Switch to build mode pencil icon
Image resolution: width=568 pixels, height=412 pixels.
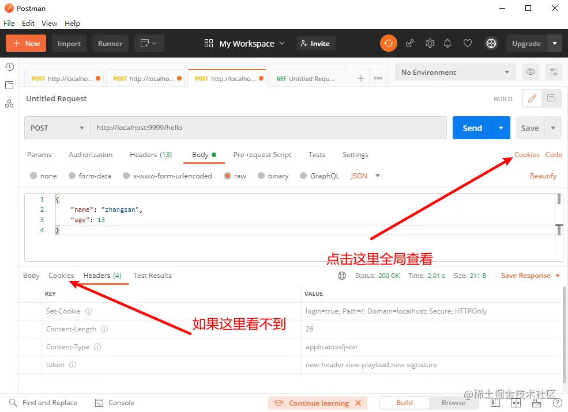click(532, 98)
